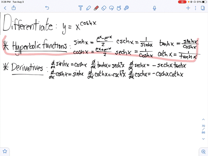Add new item with plus icon
Image resolution: width=208 pixels, height=156 pixels.
pyautogui.click(x=188, y=8)
